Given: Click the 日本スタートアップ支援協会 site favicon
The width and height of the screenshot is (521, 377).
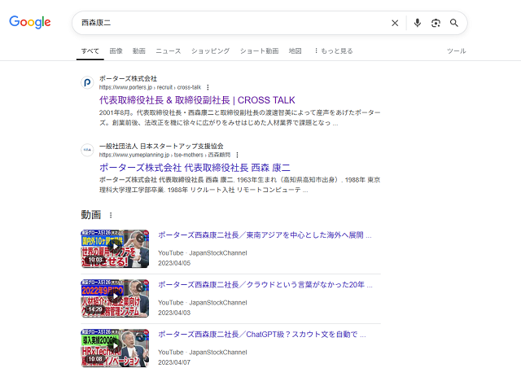Looking at the screenshot, I should click(87, 150).
